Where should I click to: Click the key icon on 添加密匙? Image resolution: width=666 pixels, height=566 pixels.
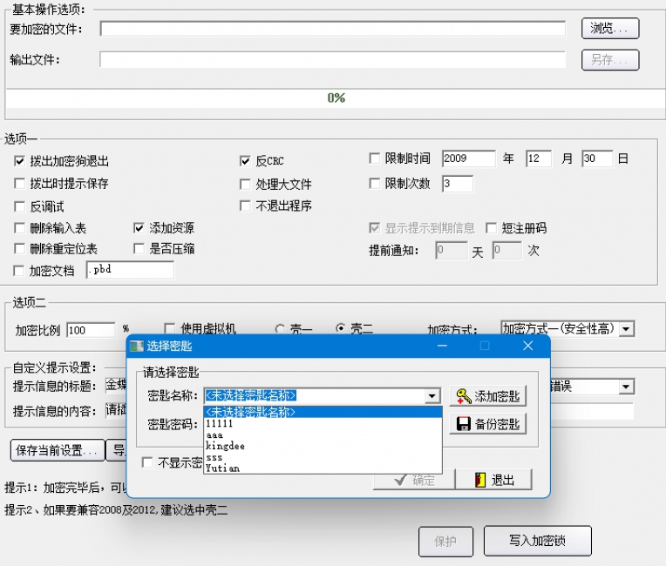(462, 397)
